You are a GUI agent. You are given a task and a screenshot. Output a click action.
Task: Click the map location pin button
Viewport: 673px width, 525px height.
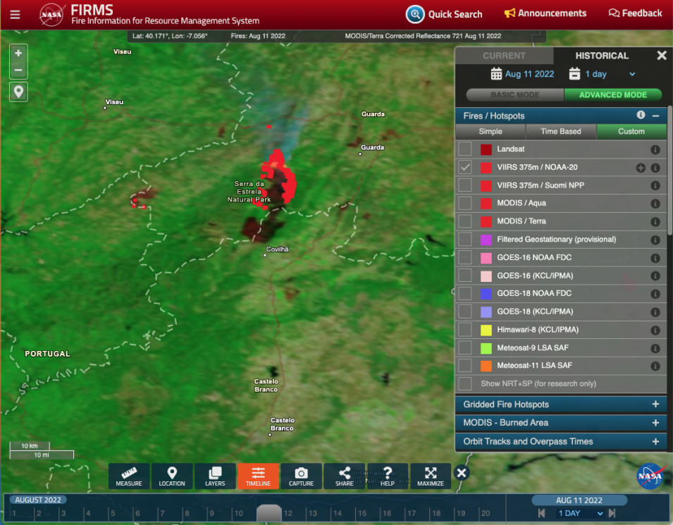(18, 92)
